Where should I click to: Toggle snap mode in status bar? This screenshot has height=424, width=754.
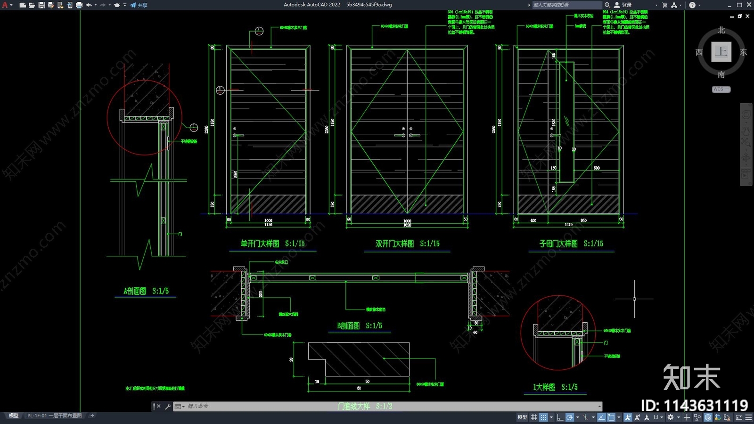[543, 417]
